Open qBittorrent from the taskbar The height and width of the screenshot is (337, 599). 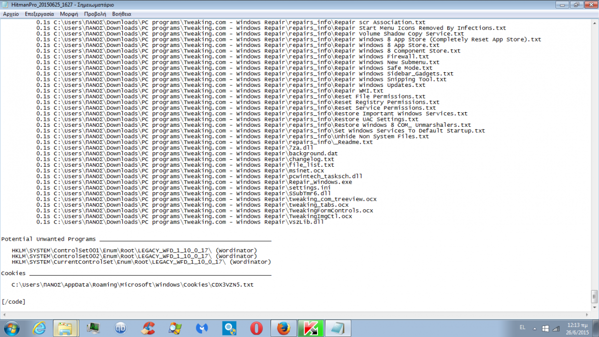pyautogui.click(x=120, y=328)
